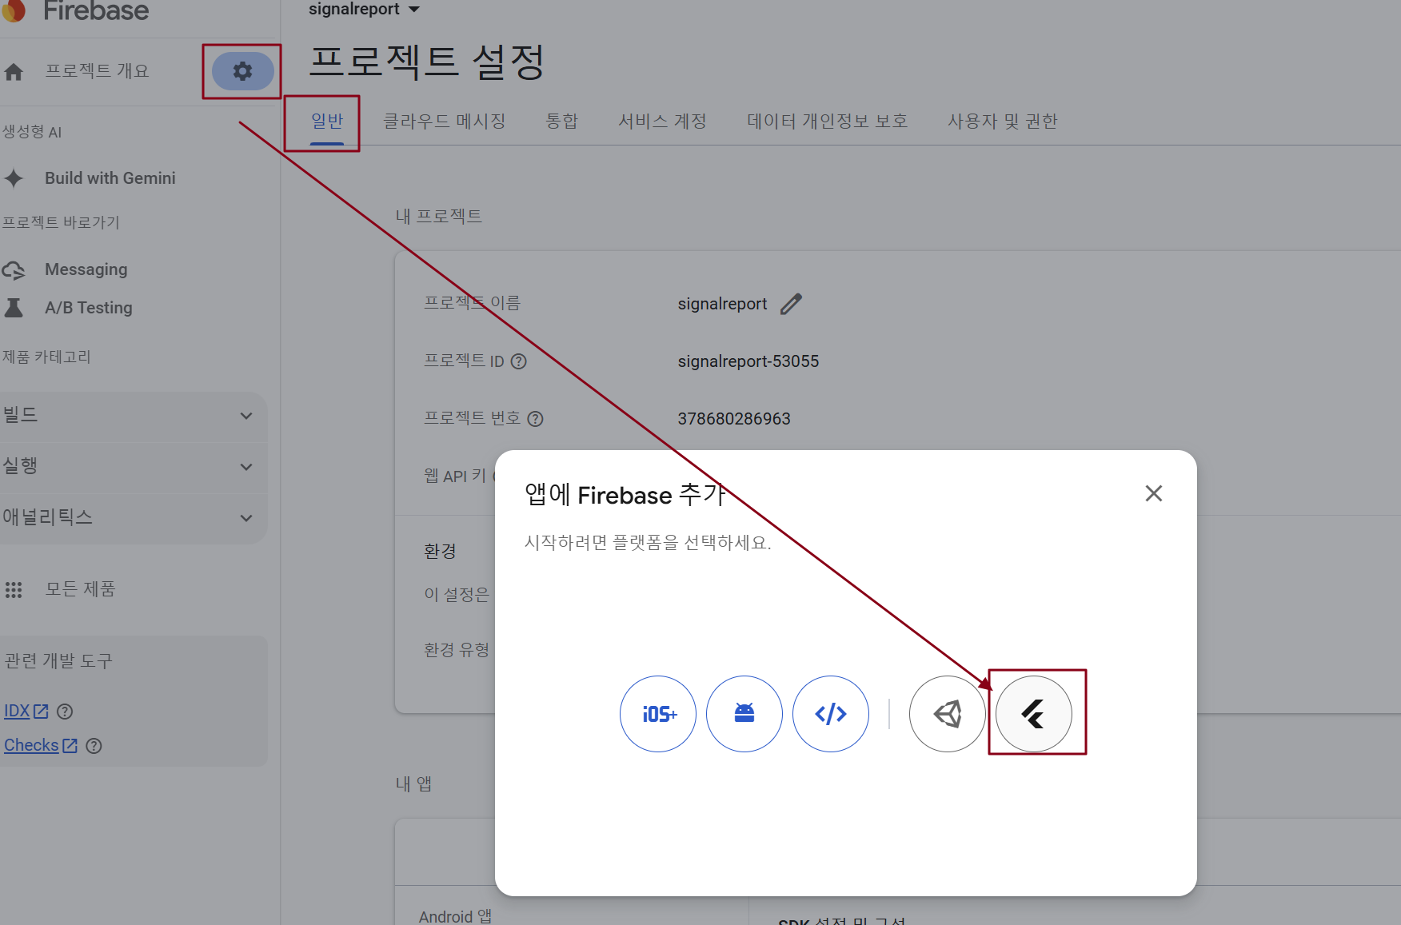Click the home icon beside 프로젝트 개요

[x=14, y=72]
